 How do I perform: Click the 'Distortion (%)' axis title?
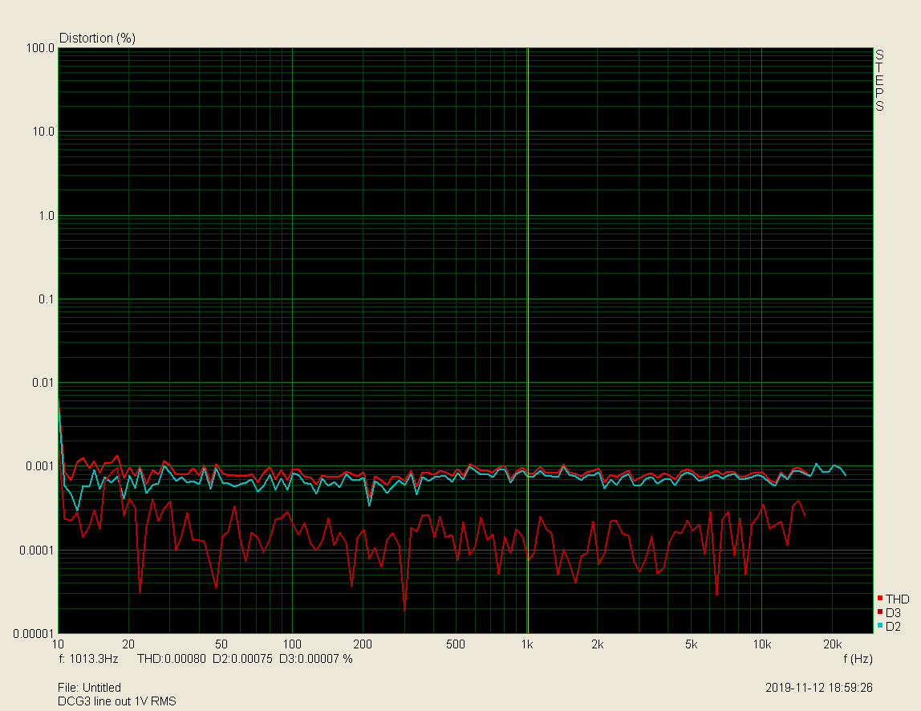pos(98,39)
